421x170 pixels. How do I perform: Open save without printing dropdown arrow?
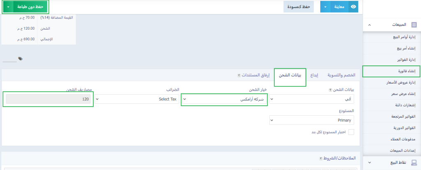8,7
